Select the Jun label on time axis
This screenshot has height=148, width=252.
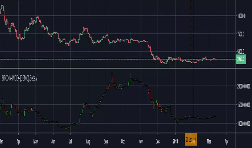click(x=53, y=142)
